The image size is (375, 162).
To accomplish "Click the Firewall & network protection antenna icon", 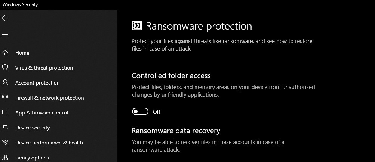I will tap(5, 98).
